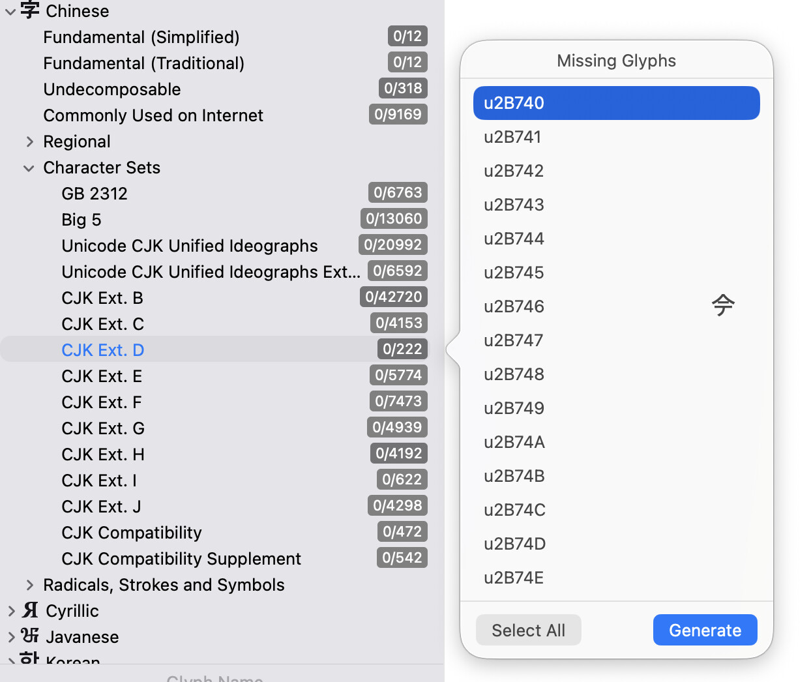Expand the Regional subgroup

click(29, 141)
